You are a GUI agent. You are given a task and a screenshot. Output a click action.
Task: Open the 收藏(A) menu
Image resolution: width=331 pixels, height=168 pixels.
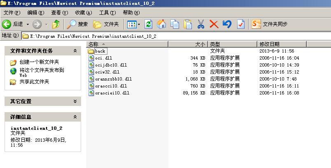tap(84, 13)
